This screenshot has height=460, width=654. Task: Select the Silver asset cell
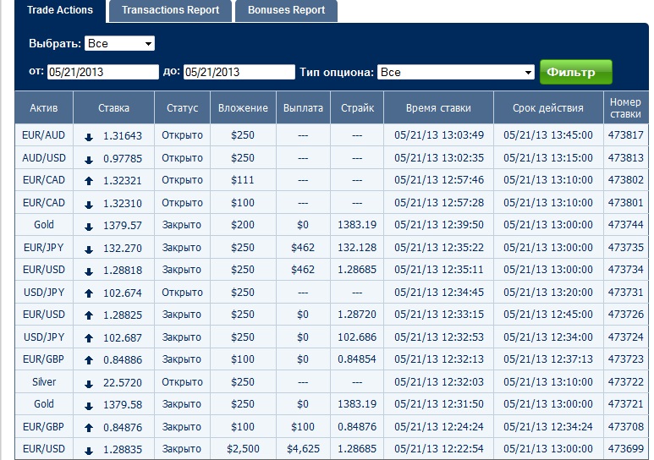coord(44,381)
